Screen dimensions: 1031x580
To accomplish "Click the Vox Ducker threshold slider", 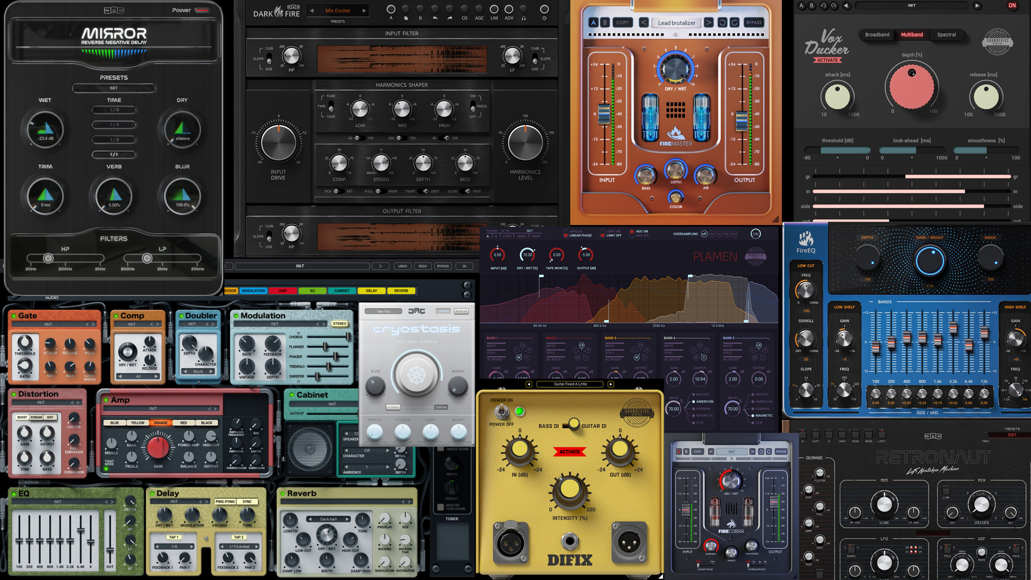I will coord(837,151).
